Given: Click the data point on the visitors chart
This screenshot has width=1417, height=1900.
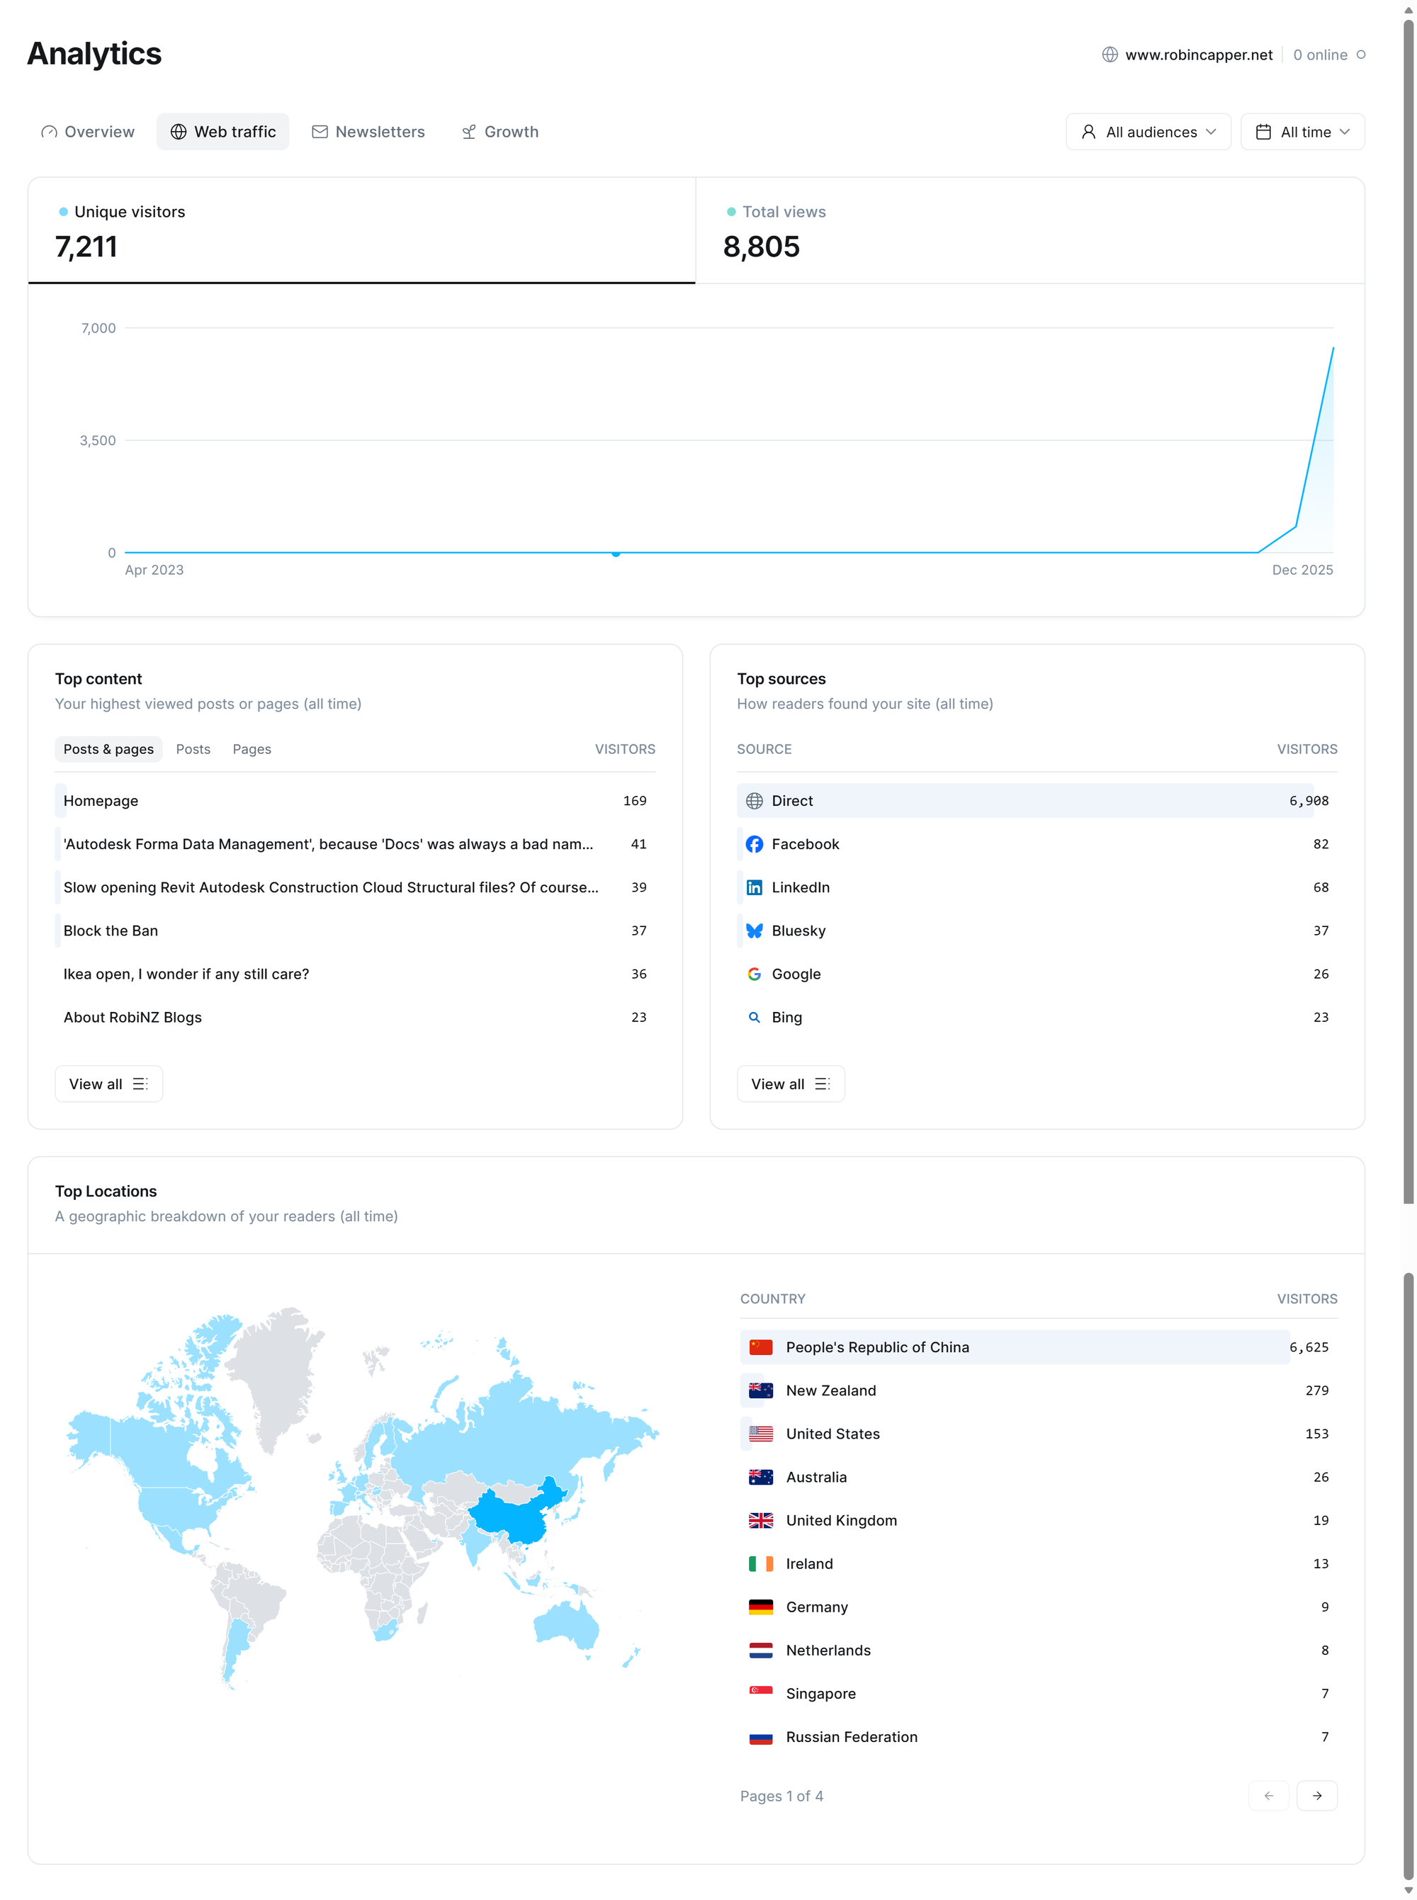Looking at the screenshot, I should pos(616,553).
